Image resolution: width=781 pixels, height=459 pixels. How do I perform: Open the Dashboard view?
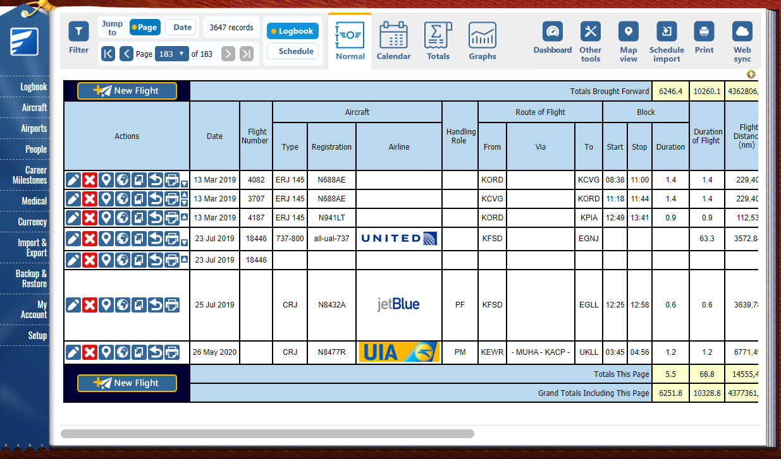pyautogui.click(x=552, y=37)
